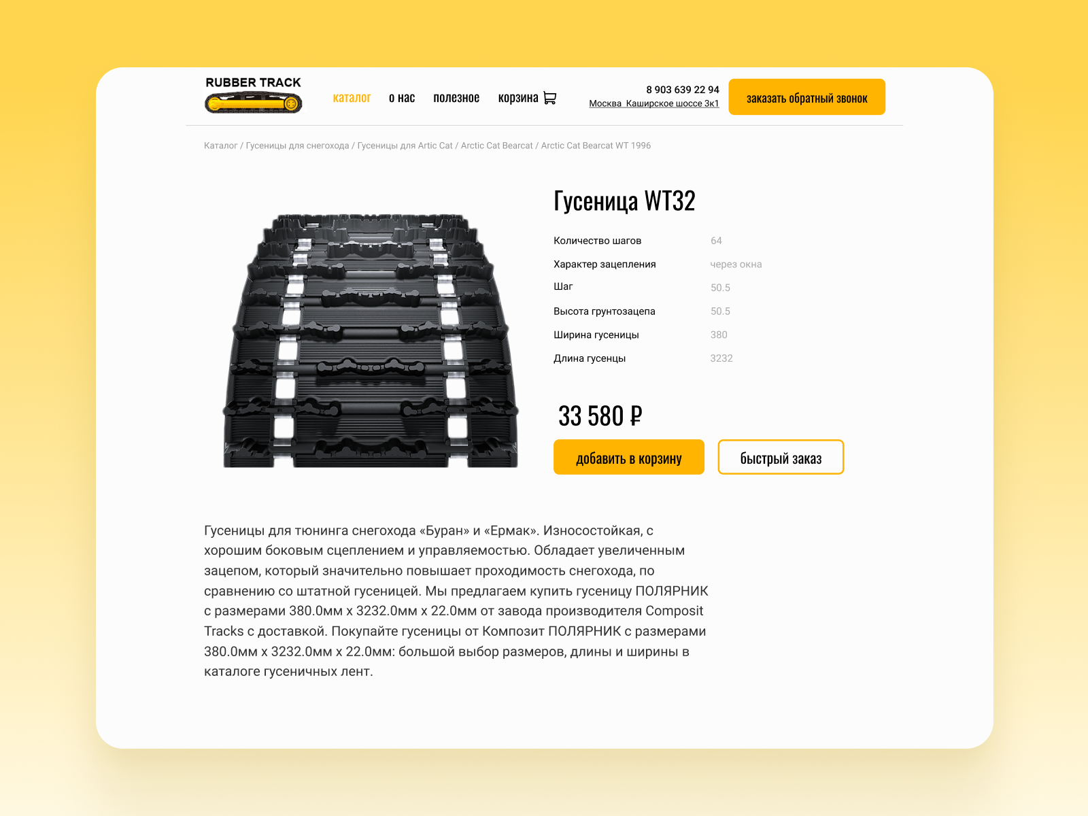Go to Каталог breadcrumb
The width and height of the screenshot is (1088, 816).
[221, 146]
